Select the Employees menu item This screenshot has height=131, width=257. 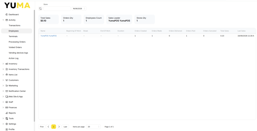17,31
